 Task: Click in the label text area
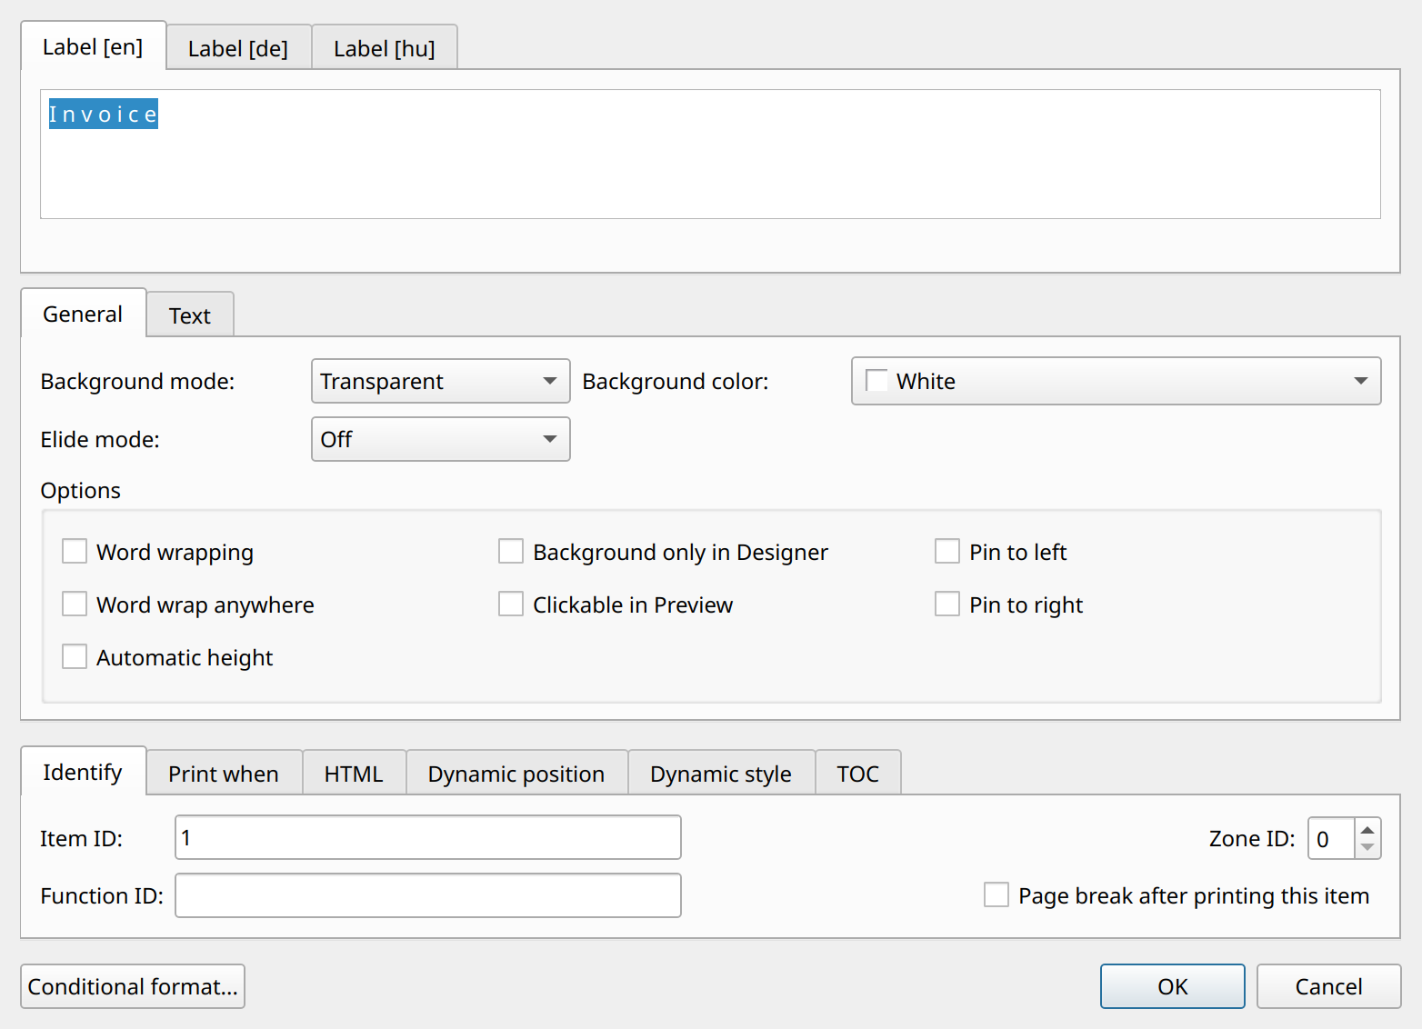pyautogui.click(x=710, y=154)
